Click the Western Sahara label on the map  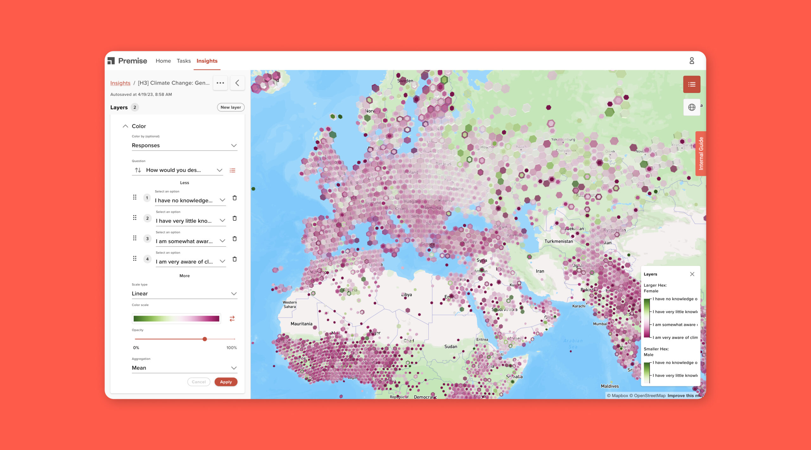point(290,304)
